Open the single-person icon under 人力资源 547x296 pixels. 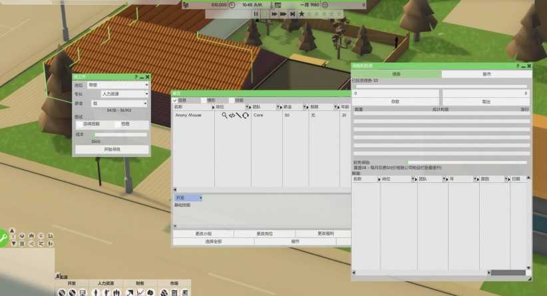pyautogui.click(x=96, y=292)
